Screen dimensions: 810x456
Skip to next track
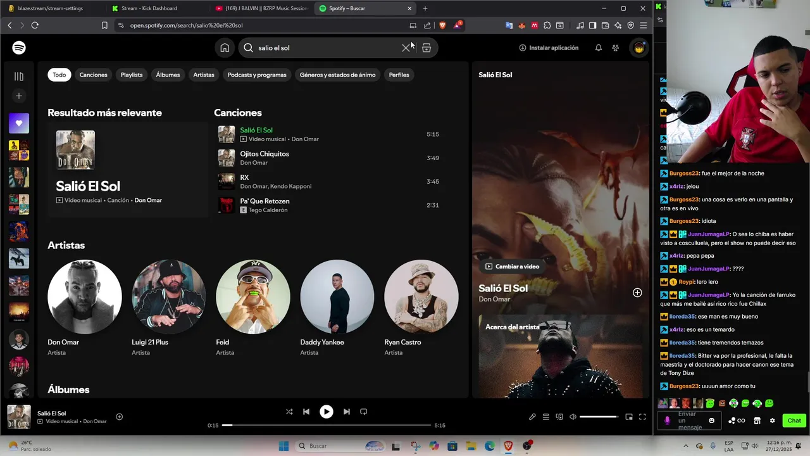[346, 412]
